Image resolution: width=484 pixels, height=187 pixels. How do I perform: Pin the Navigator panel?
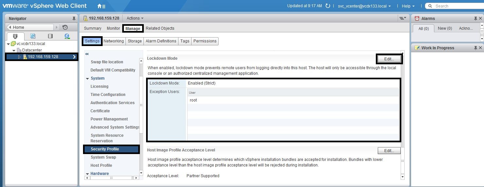[x=74, y=19]
